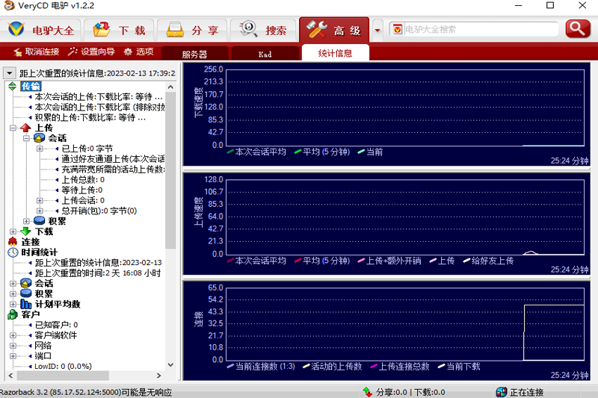Select the 时间统计 tree item
This screenshot has width=598, height=398.
point(39,252)
